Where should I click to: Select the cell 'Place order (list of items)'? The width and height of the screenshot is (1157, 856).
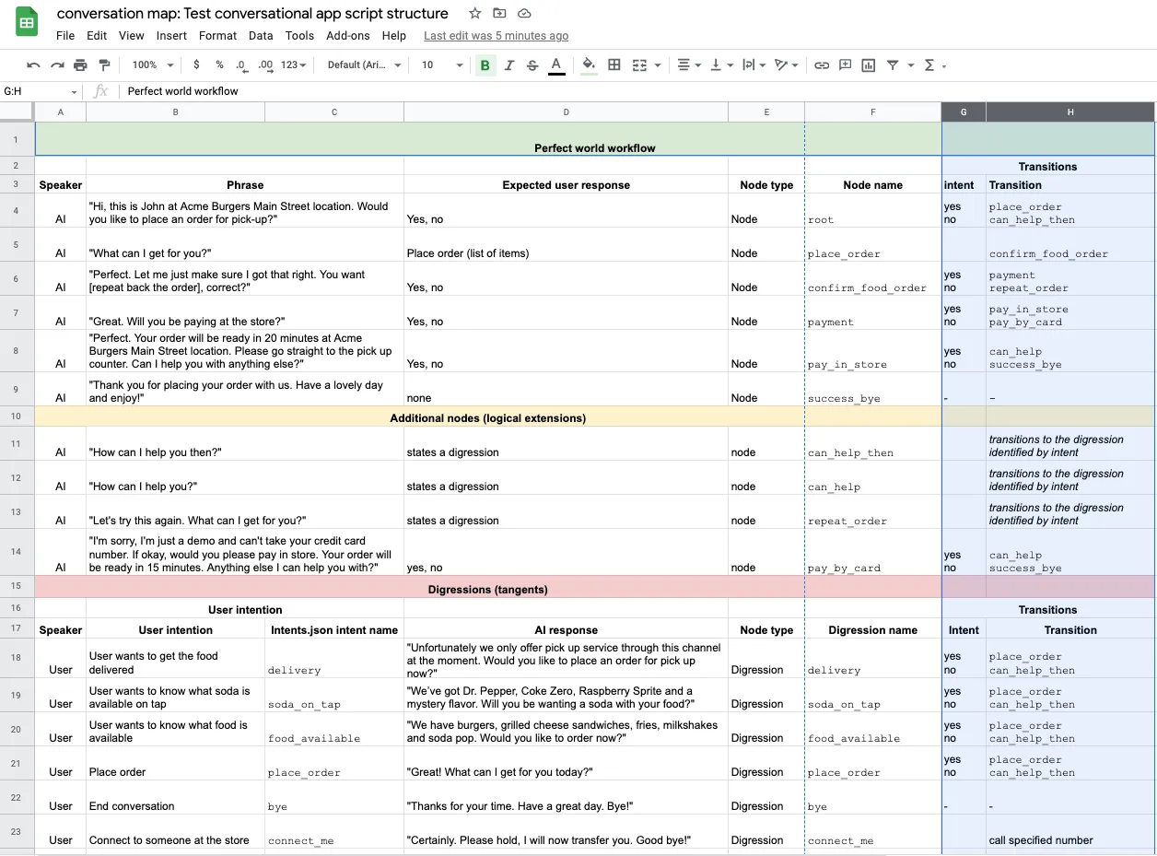coord(566,244)
